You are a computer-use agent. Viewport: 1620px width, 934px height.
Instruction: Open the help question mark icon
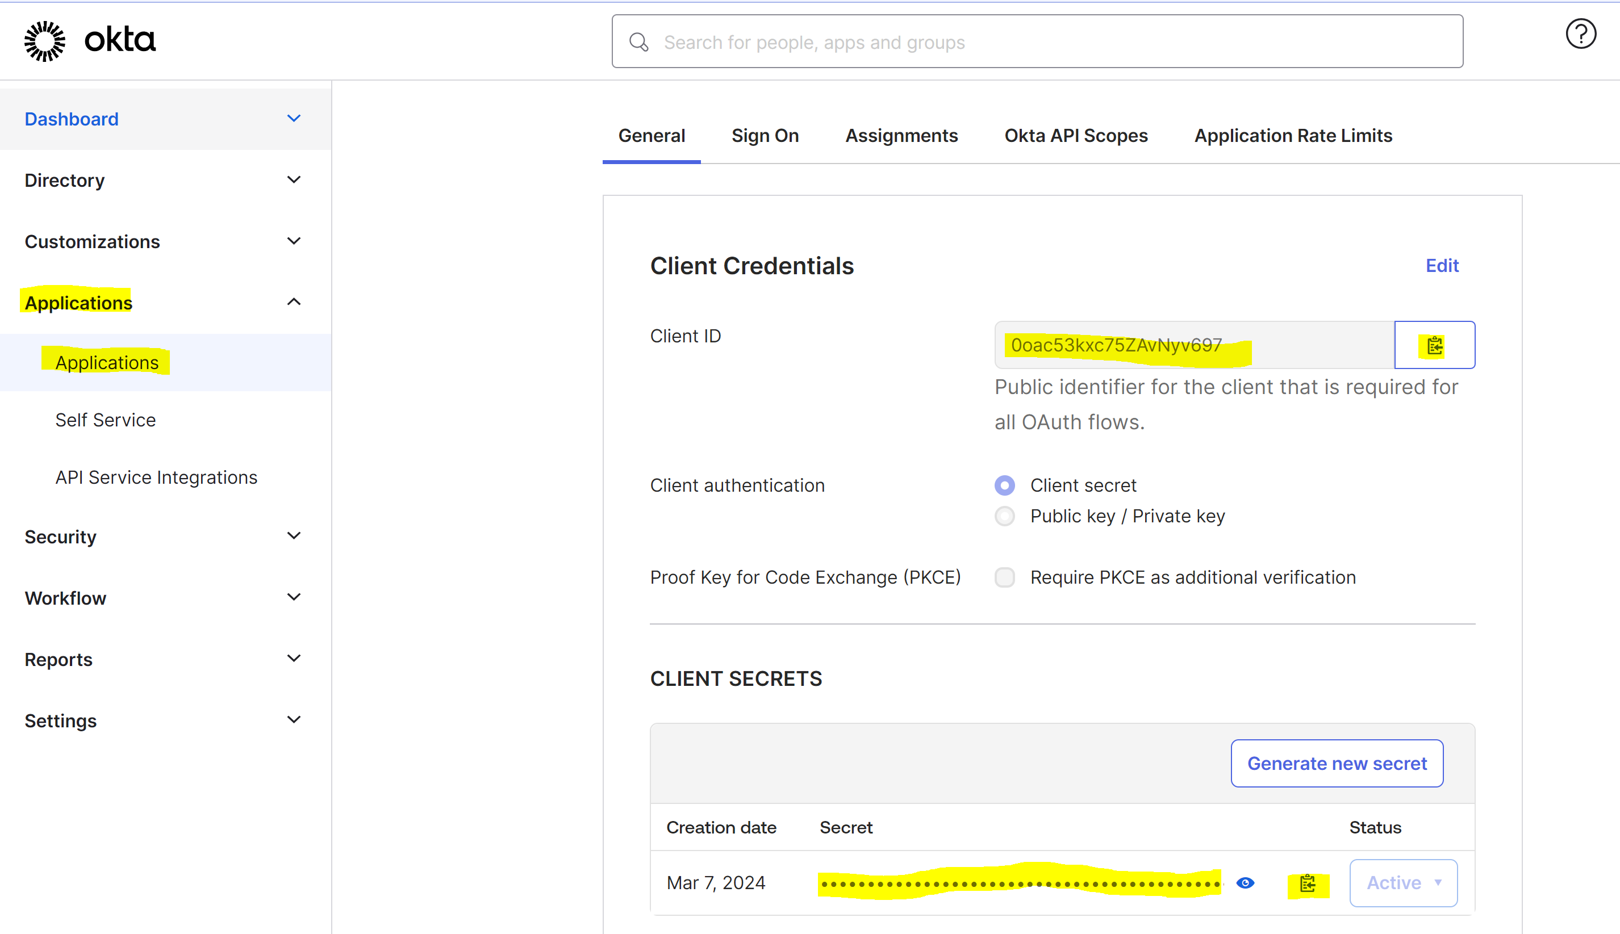point(1580,34)
